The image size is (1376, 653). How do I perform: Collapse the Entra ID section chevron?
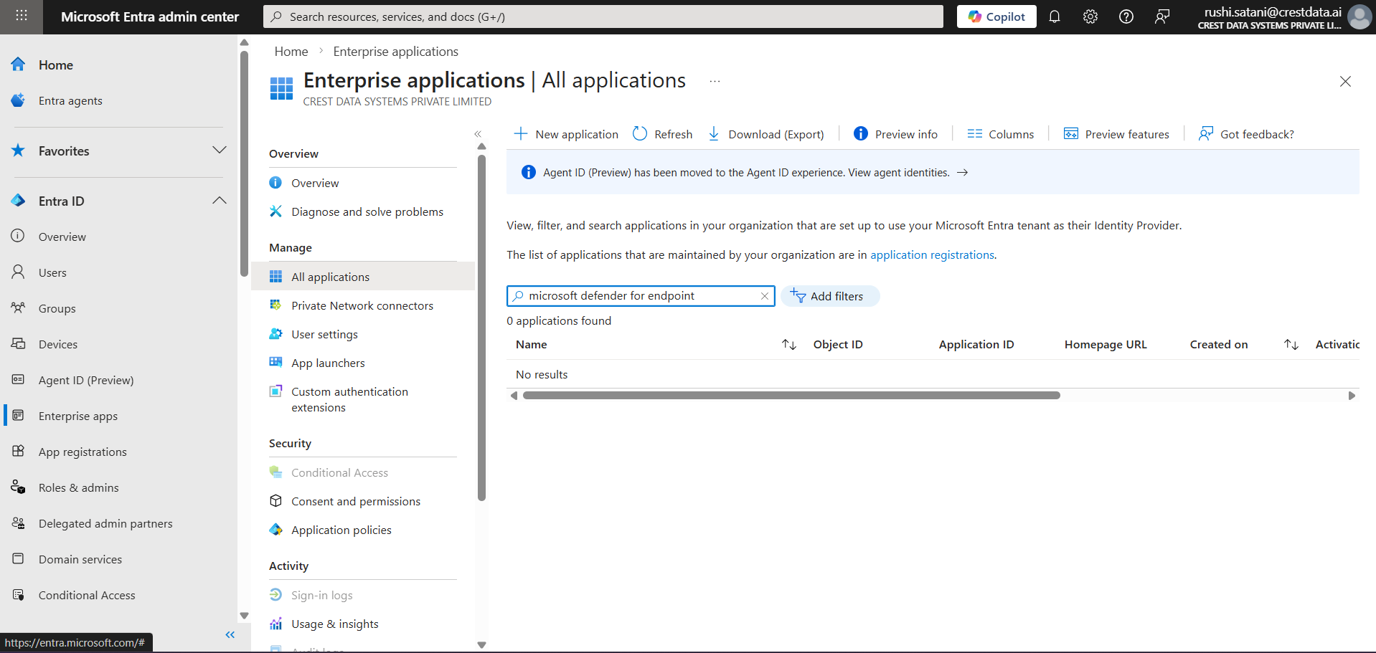pos(220,201)
